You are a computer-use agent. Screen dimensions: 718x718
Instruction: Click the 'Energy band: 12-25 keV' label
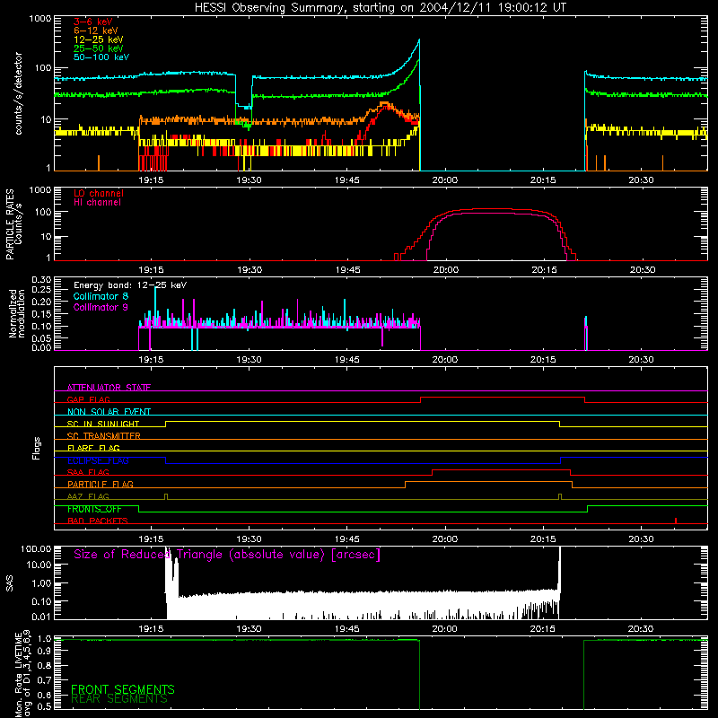point(130,285)
